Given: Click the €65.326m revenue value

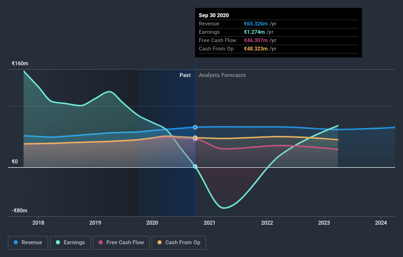Looking at the screenshot, I should click(256, 24).
